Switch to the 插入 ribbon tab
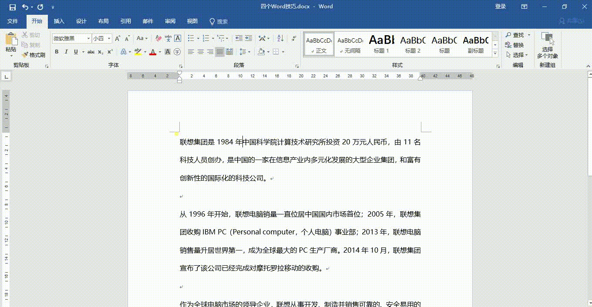This screenshot has height=307, width=592. pyautogui.click(x=59, y=21)
